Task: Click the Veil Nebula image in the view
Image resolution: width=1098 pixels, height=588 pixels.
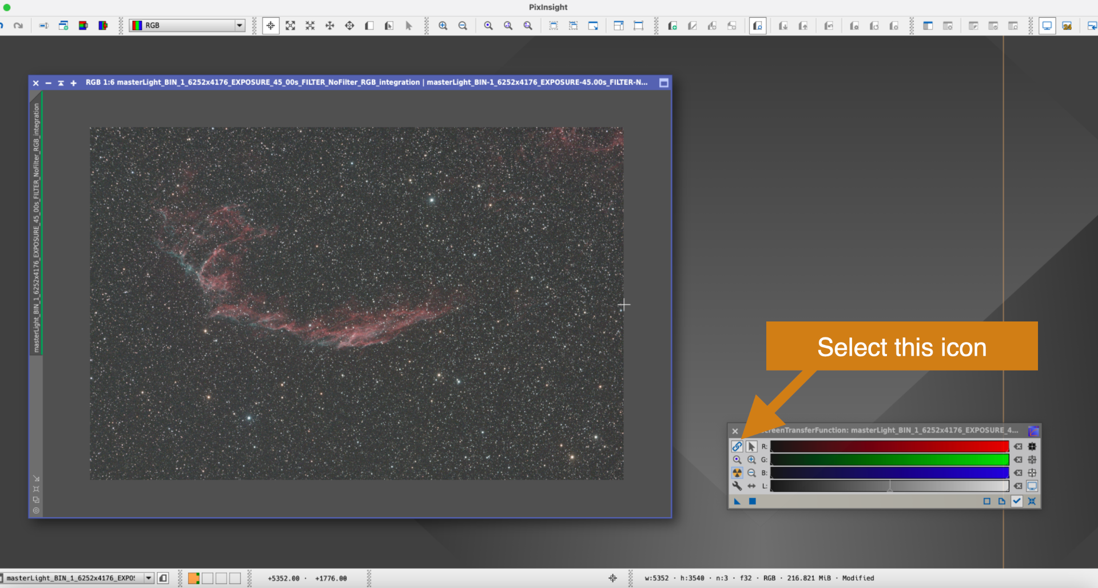Action: pyautogui.click(x=356, y=303)
